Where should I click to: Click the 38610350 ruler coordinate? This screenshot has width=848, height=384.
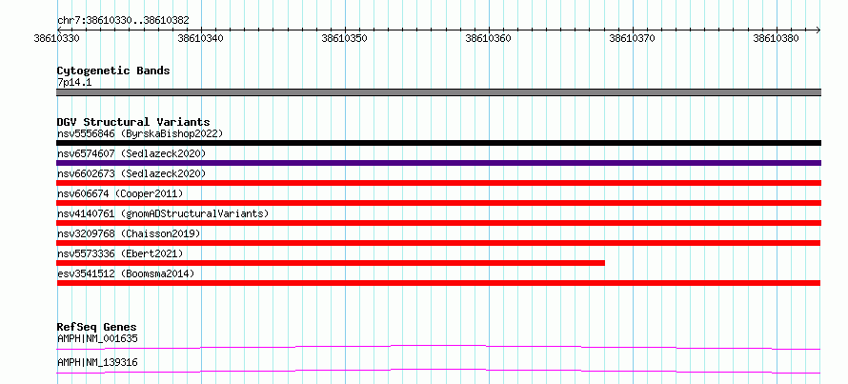345,38
